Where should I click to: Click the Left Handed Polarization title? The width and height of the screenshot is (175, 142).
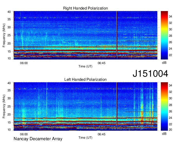pos(85,79)
